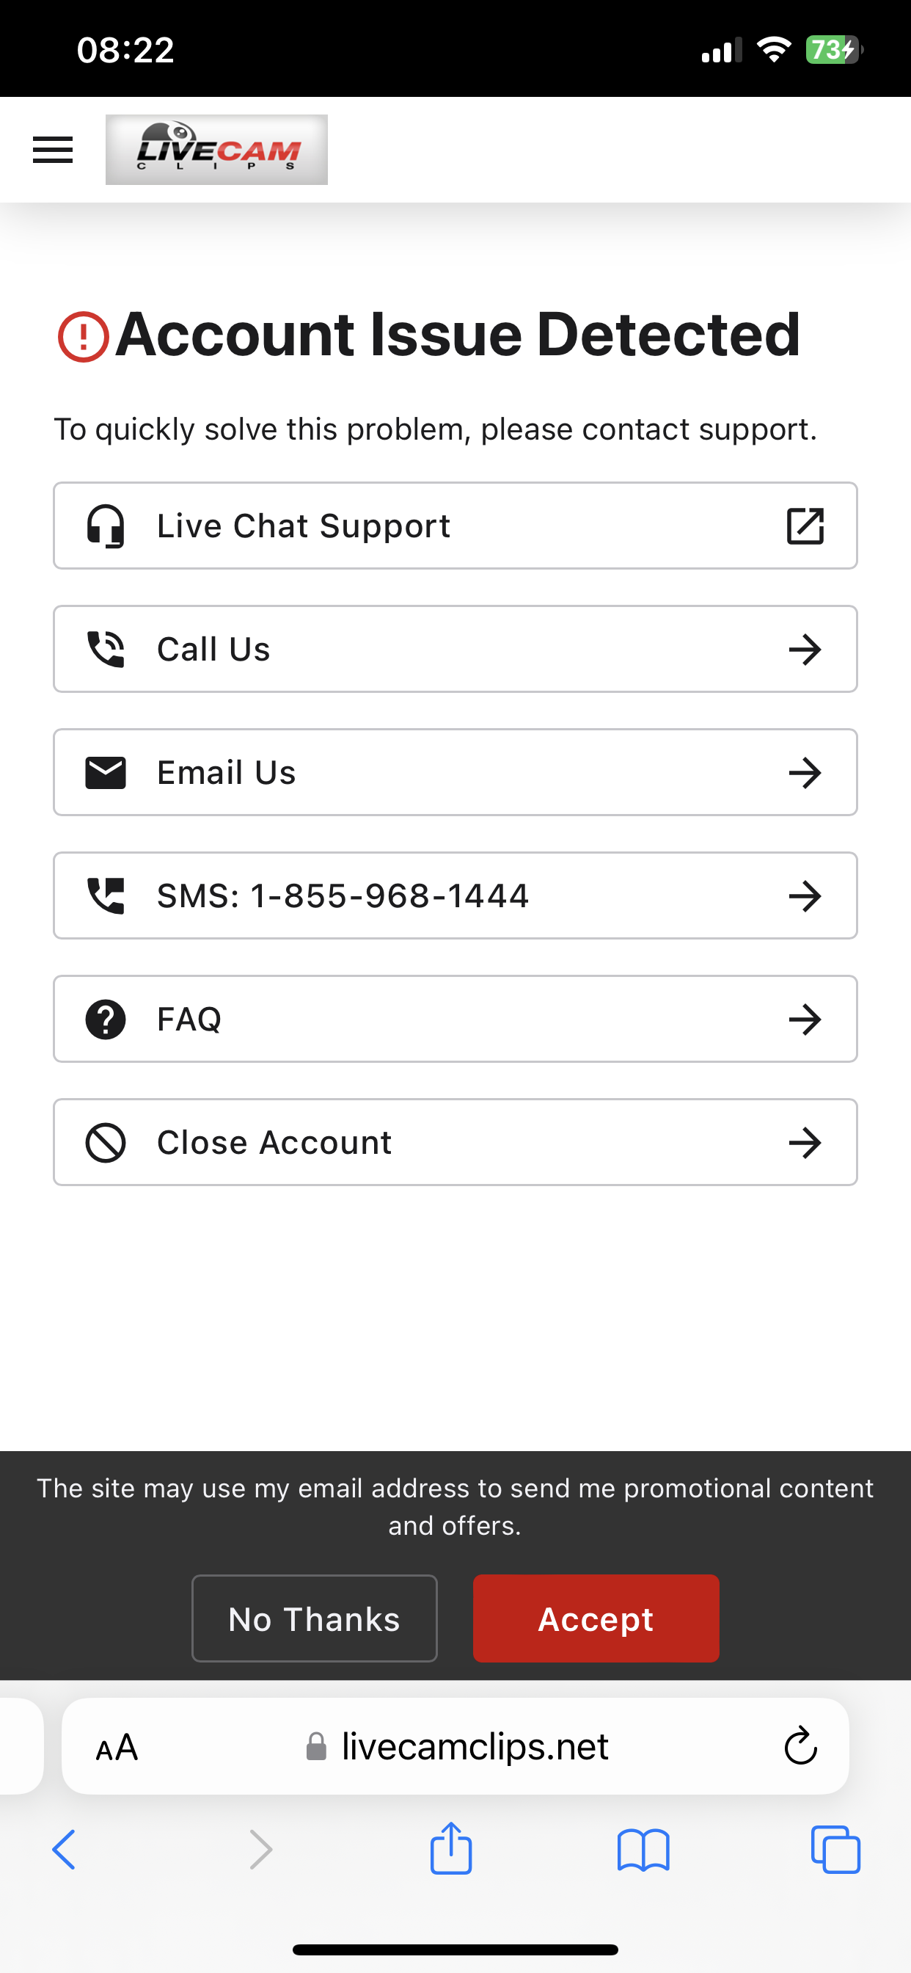Expand Email Us right arrow
911x1973 pixels.
[x=805, y=773]
